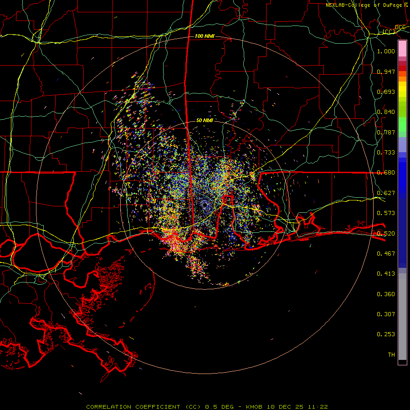
Task: Click the KMOB radar site center point
Action: 205,205
